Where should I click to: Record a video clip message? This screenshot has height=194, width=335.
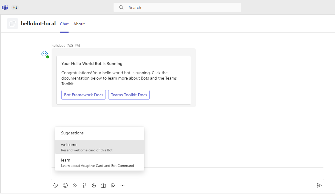click(75, 185)
